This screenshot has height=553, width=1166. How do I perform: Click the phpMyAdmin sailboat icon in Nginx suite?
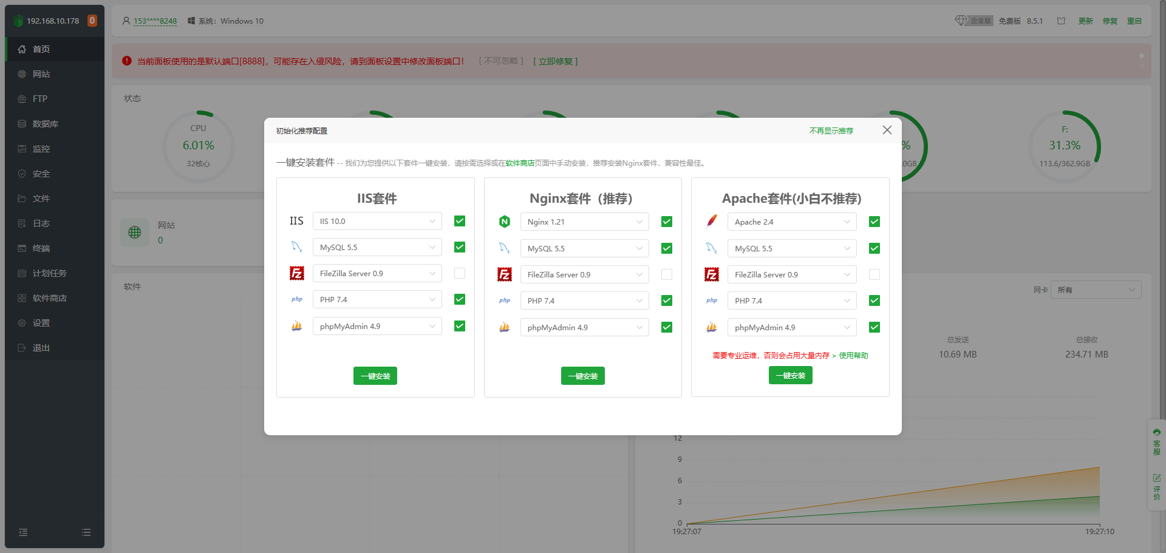(504, 327)
